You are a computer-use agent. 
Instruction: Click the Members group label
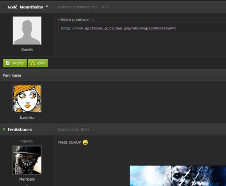pos(27,179)
